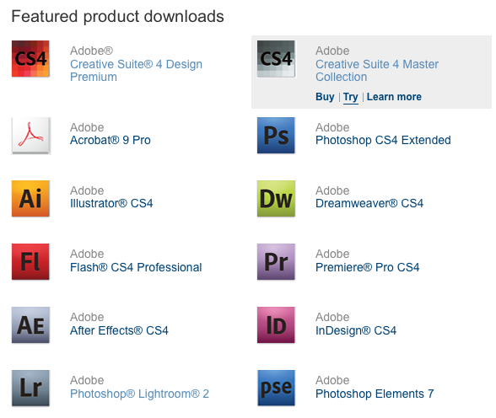This screenshot has width=496, height=418.
Task: Click the red CS4 Design Premium icon
Action: pos(30,59)
